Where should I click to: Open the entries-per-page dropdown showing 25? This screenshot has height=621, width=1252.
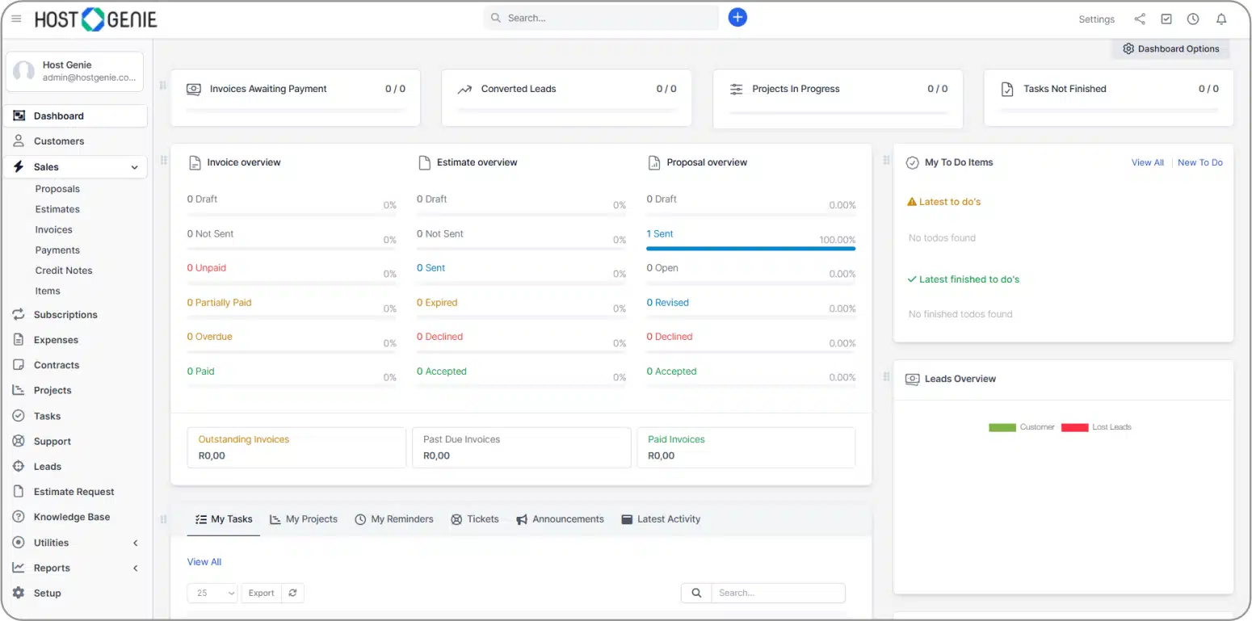click(x=212, y=593)
